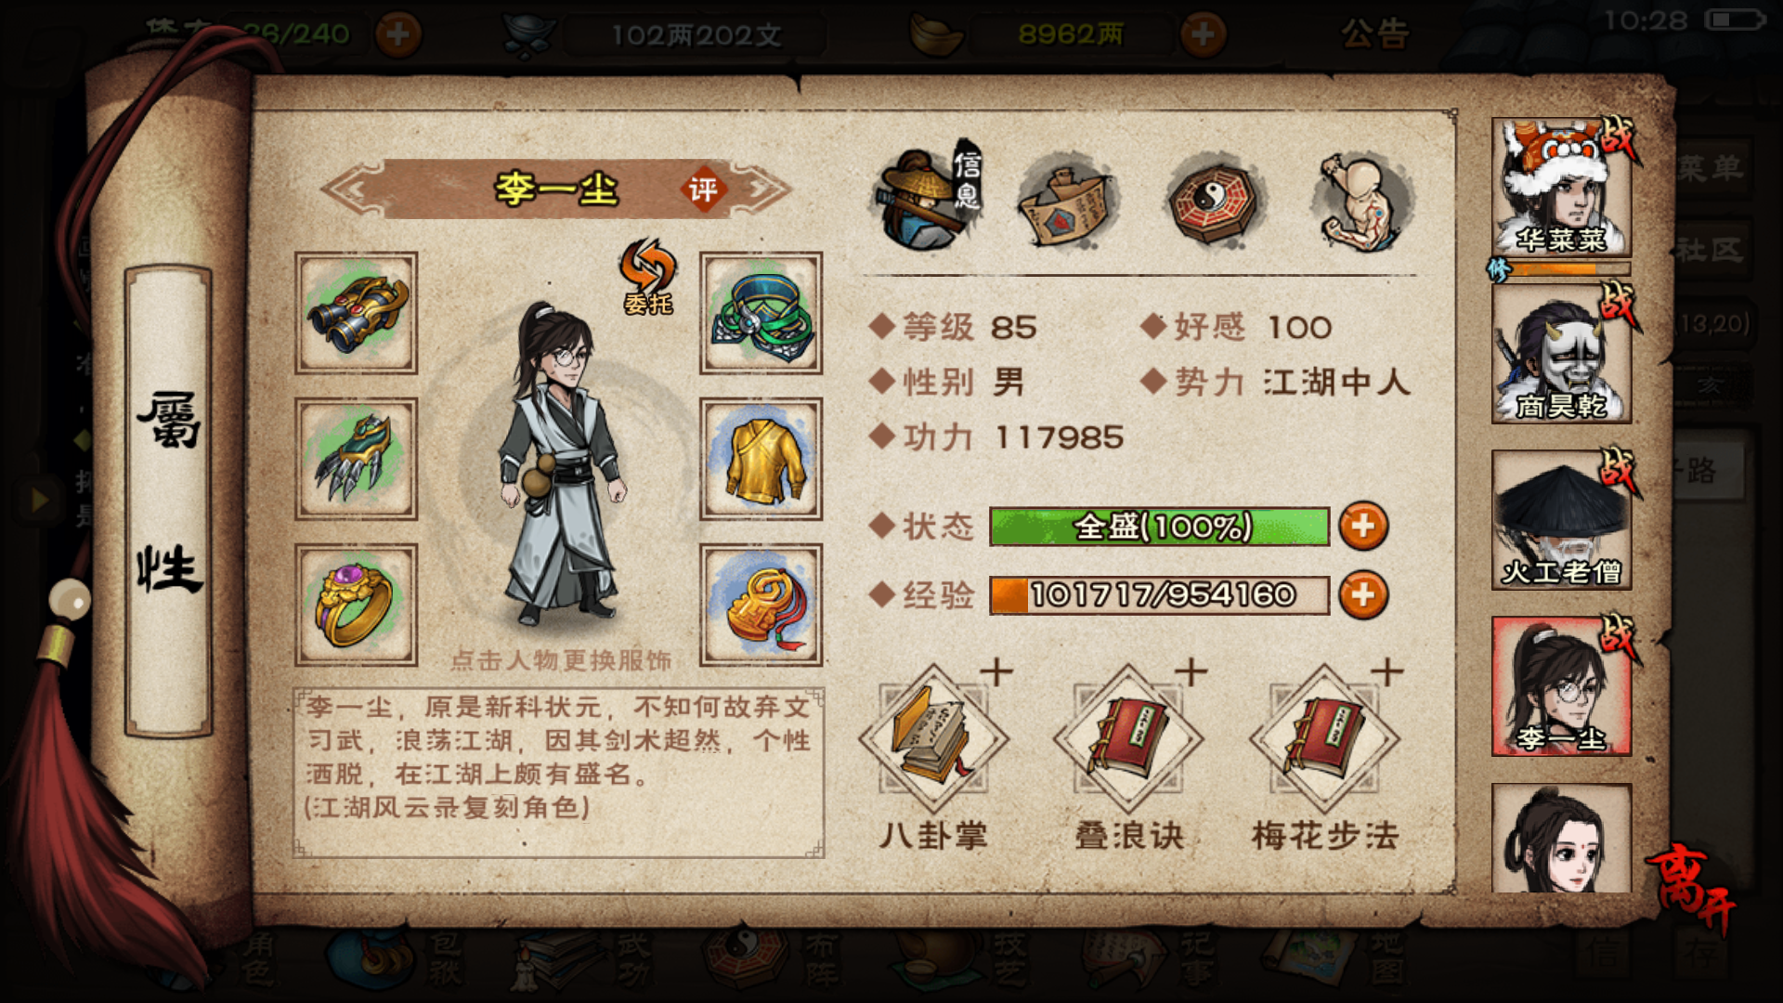Image resolution: width=1783 pixels, height=1003 pixels.
Task: Select 火工老僧 character portrait
Action: [x=1561, y=520]
